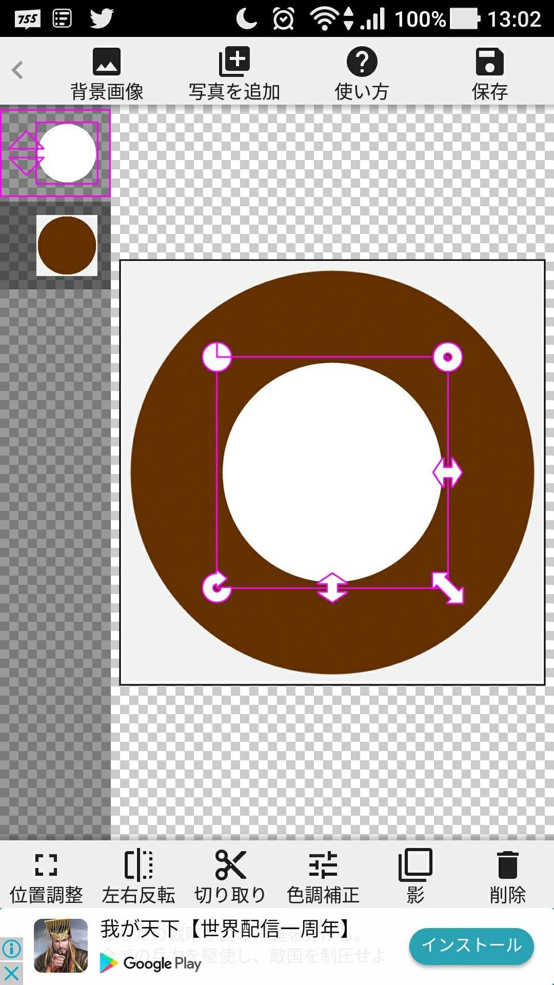Select the white circle layer thumbnail

click(x=67, y=153)
